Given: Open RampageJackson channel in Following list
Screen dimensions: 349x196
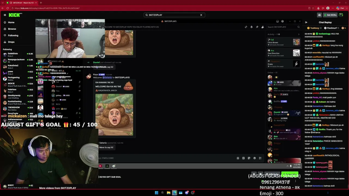Looking at the screenshot, I should pyautogui.click(x=18, y=60).
